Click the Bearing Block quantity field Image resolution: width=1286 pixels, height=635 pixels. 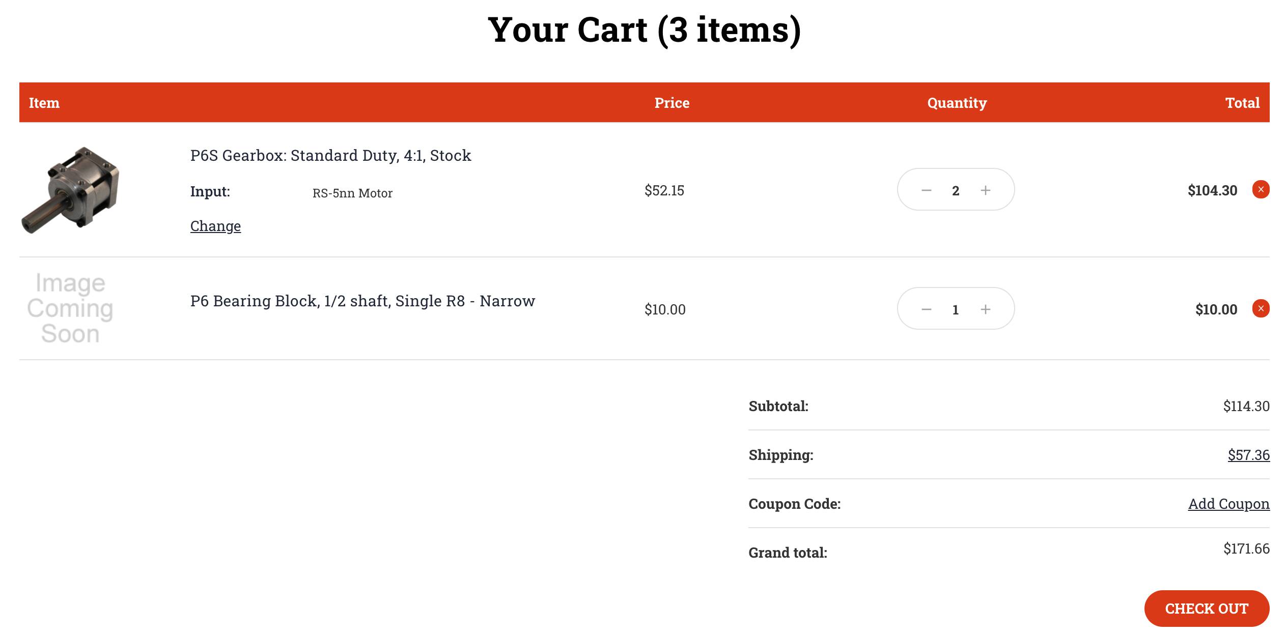click(956, 309)
